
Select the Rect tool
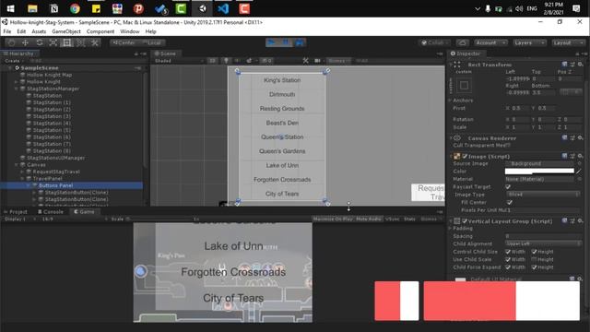67,43
